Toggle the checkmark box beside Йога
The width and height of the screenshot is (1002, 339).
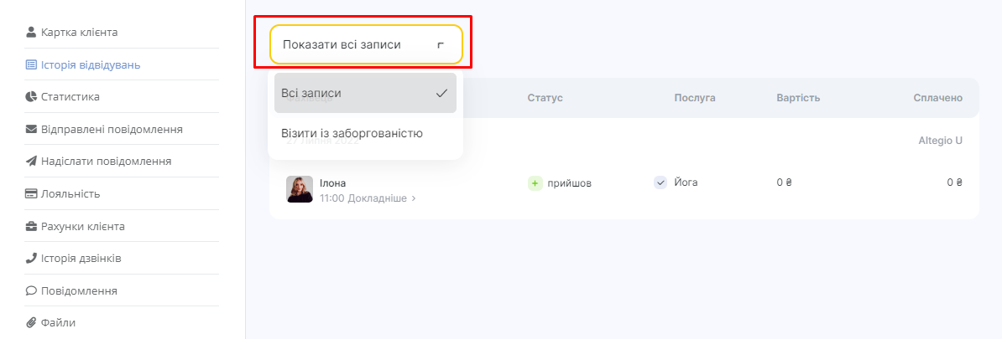660,182
